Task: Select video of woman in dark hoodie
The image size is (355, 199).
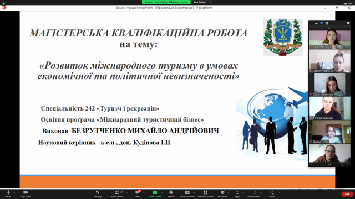Action: pos(329,108)
